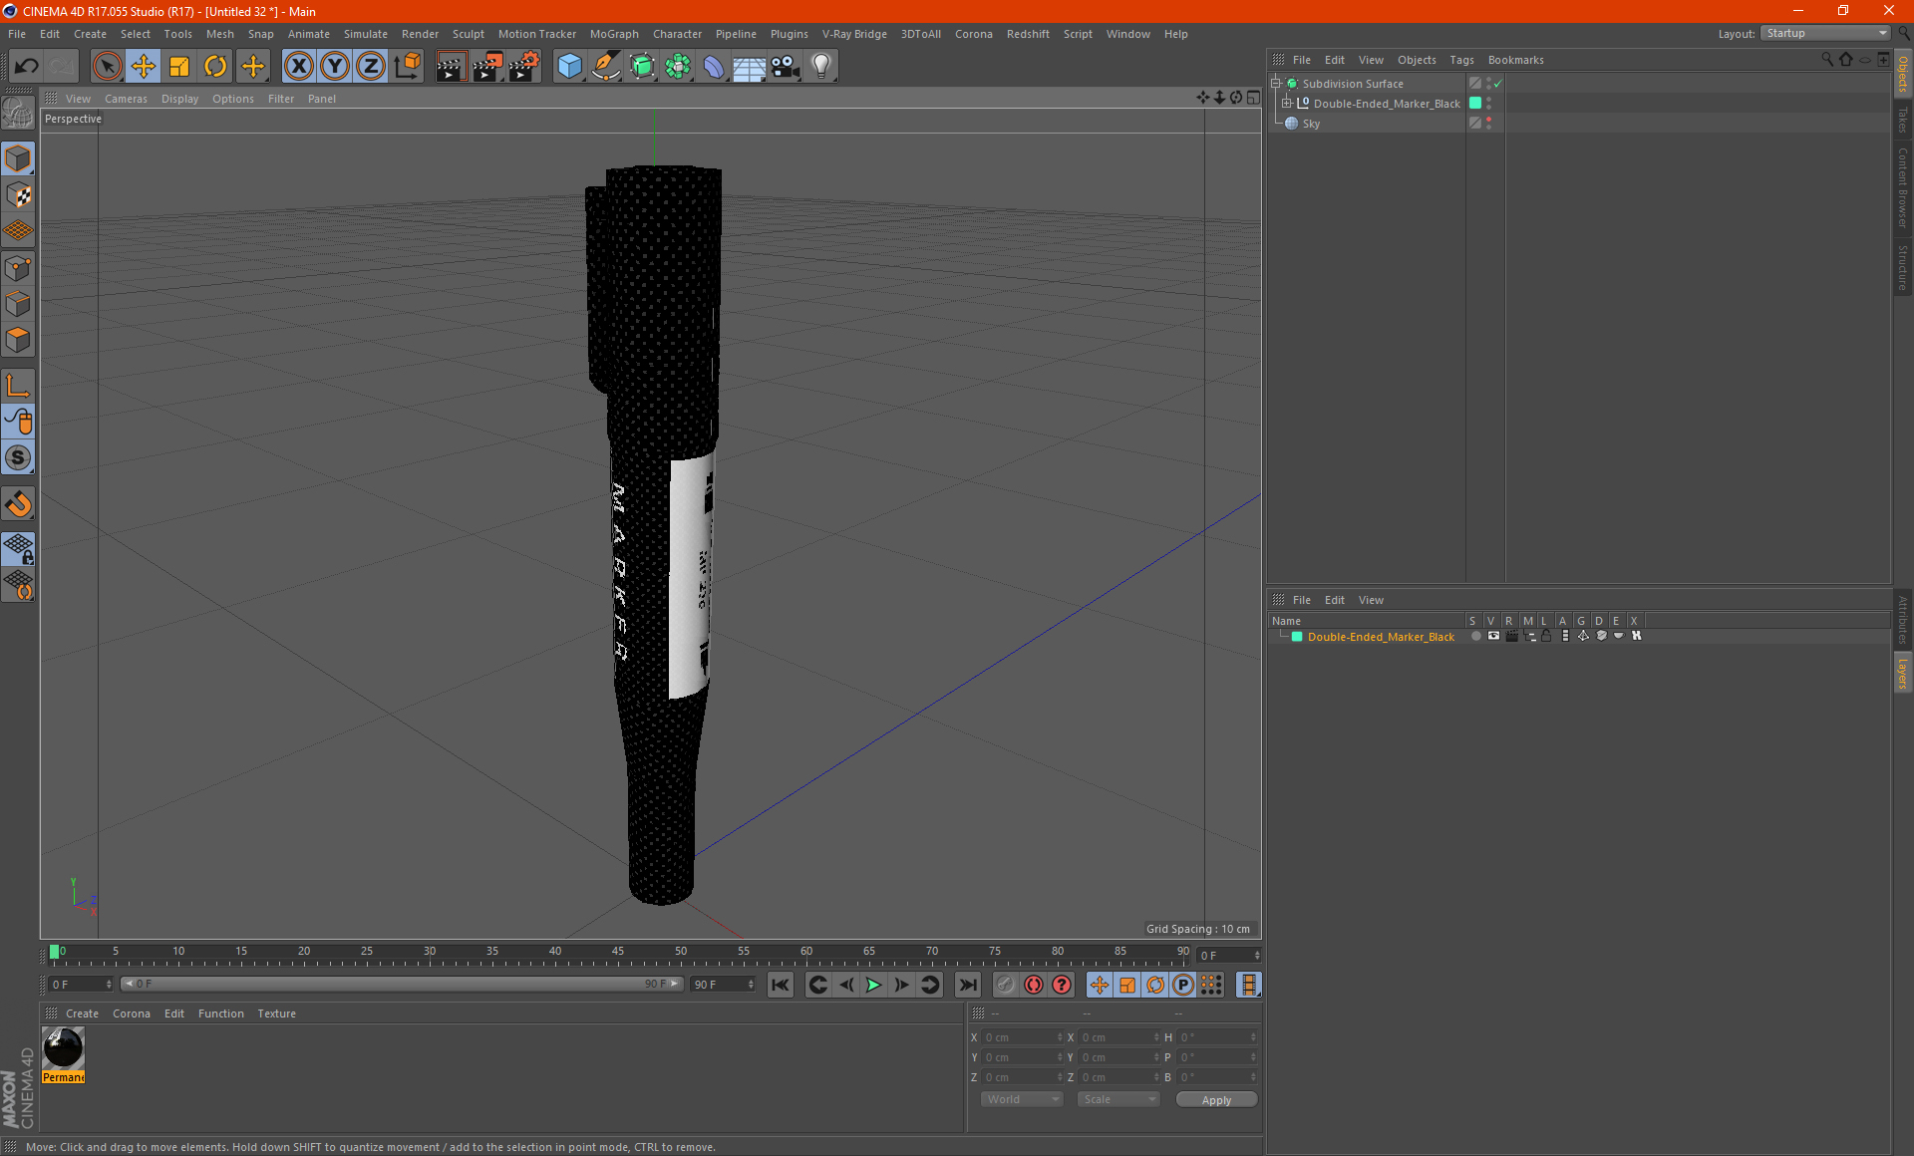The height and width of the screenshot is (1156, 1914).
Task: Click the Magnet tool icon
Action: [18, 504]
